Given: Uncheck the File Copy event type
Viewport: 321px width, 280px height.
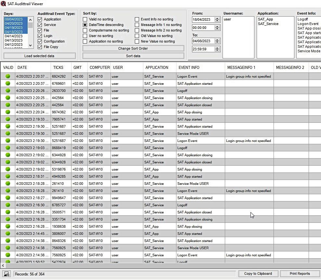Looking at the screenshot, I should click(40, 47).
